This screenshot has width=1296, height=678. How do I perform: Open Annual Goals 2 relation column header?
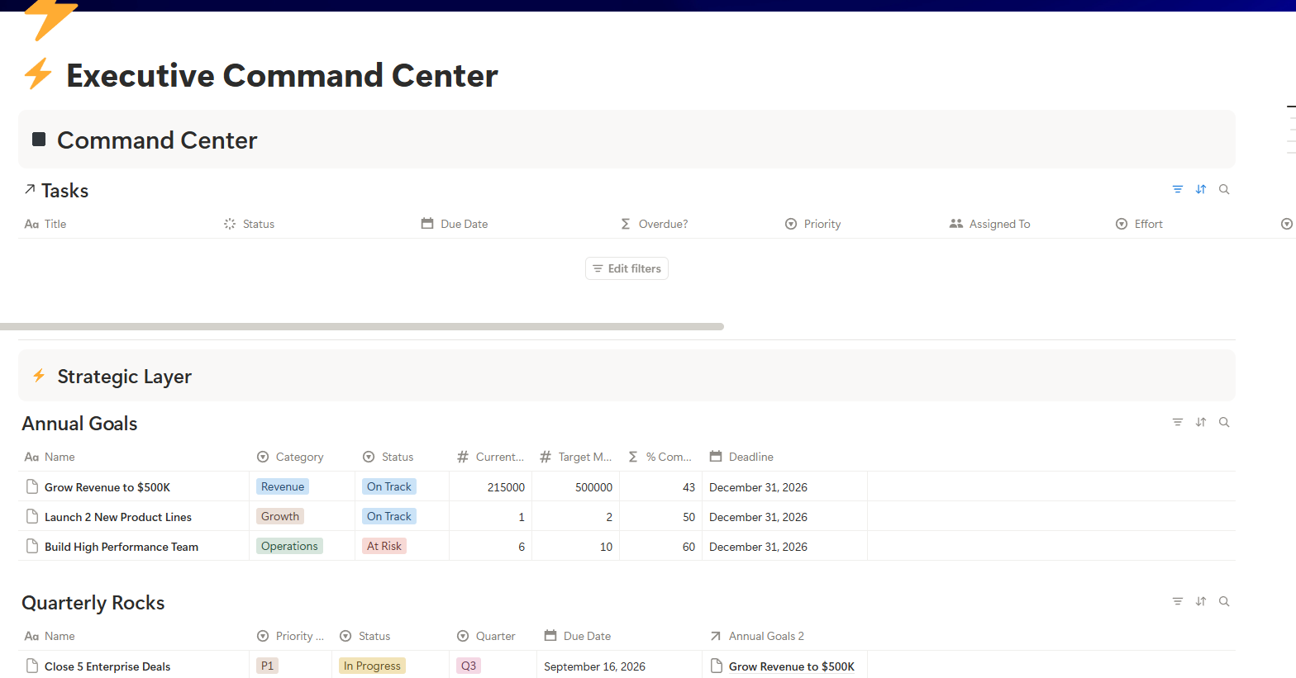click(x=757, y=636)
